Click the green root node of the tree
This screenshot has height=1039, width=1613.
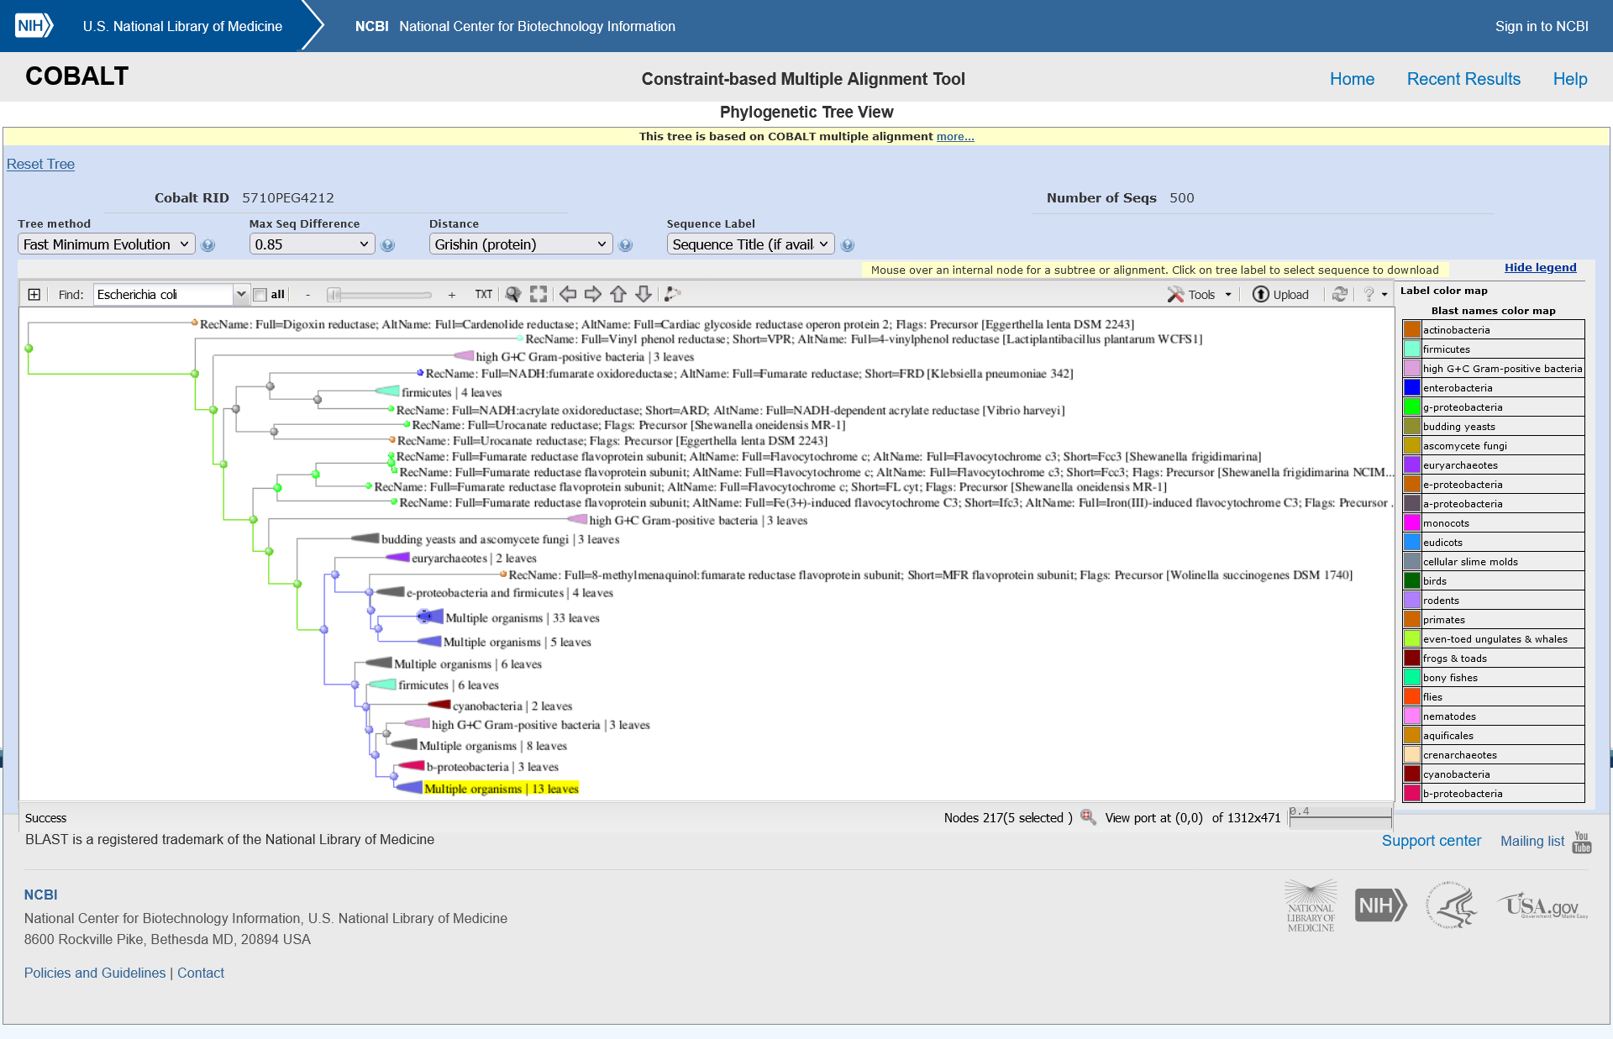pyautogui.click(x=29, y=348)
